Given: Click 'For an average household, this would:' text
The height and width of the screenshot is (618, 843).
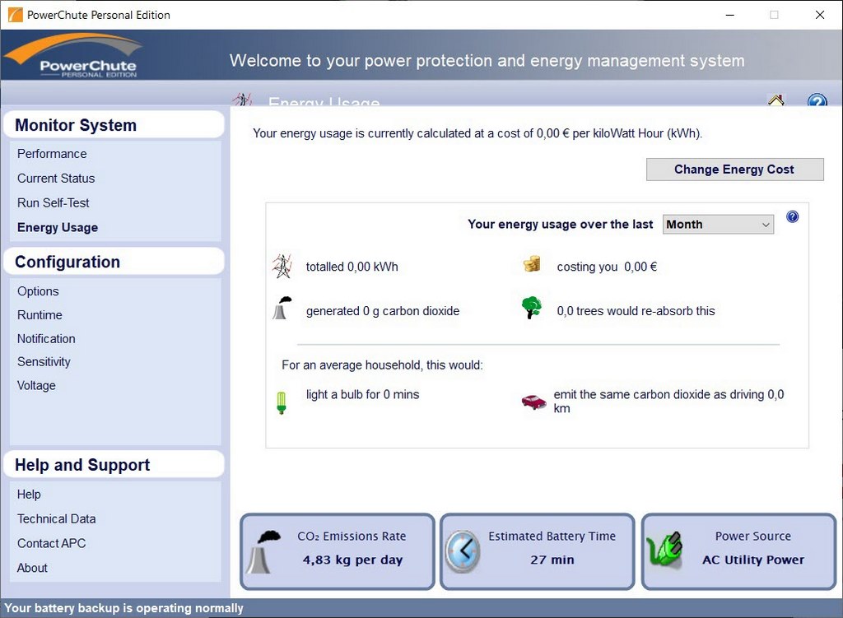Looking at the screenshot, I should (x=382, y=365).
